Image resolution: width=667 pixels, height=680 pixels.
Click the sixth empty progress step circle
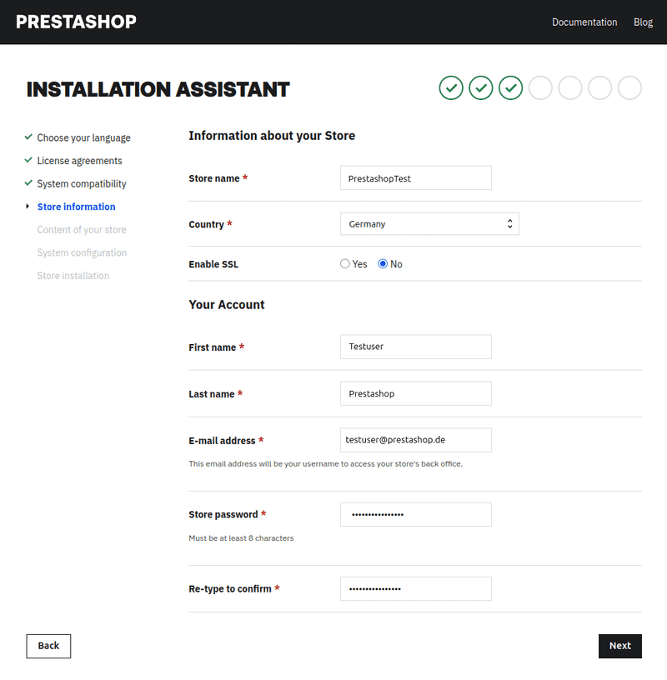click(600, 87)
